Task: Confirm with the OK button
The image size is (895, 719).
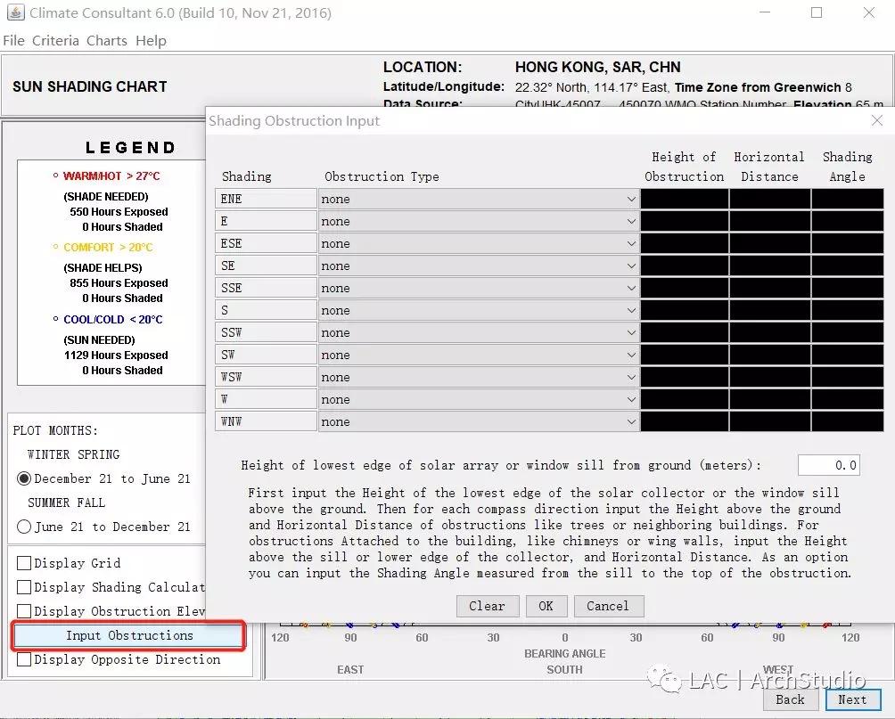Action: [546, 606]
